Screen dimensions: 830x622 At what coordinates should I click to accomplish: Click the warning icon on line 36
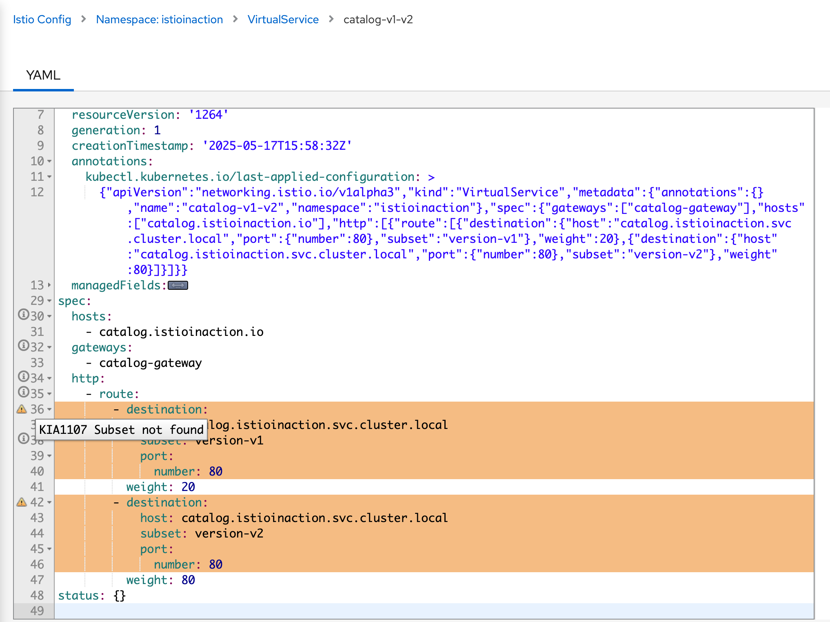[22, 409]
